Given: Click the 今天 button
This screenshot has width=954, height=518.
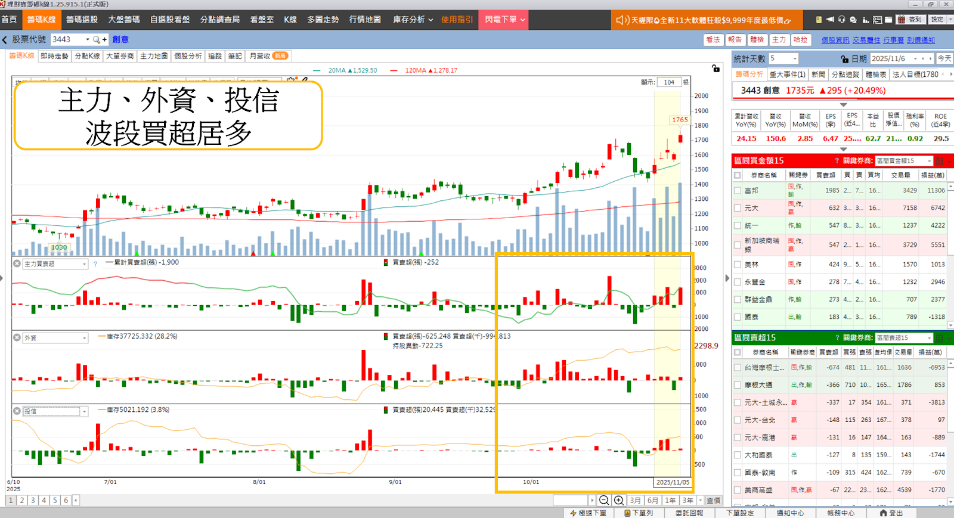Looking at the screenshot, I should (944, 58).
